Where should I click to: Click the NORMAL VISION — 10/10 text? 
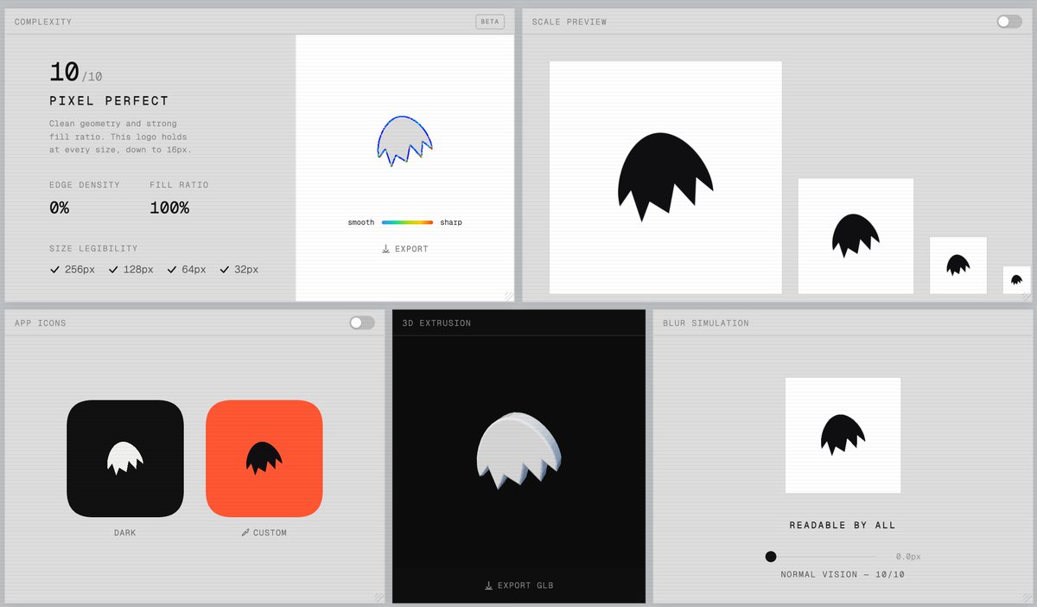(x=843, y=574)
